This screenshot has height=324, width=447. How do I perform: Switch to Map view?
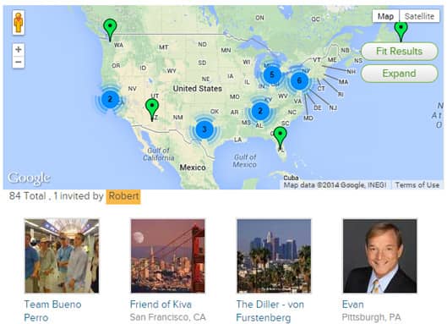tap(385, 16)
